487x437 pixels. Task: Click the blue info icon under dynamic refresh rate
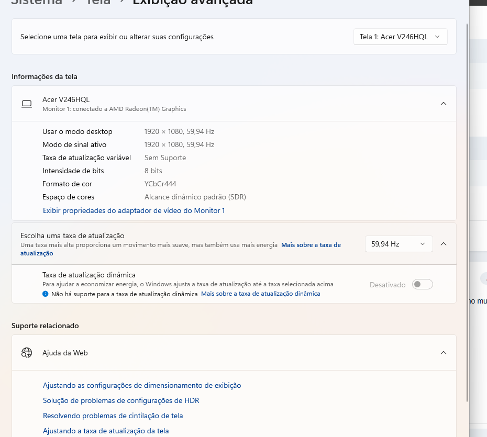pyautogui.click(x=46, y=294)
